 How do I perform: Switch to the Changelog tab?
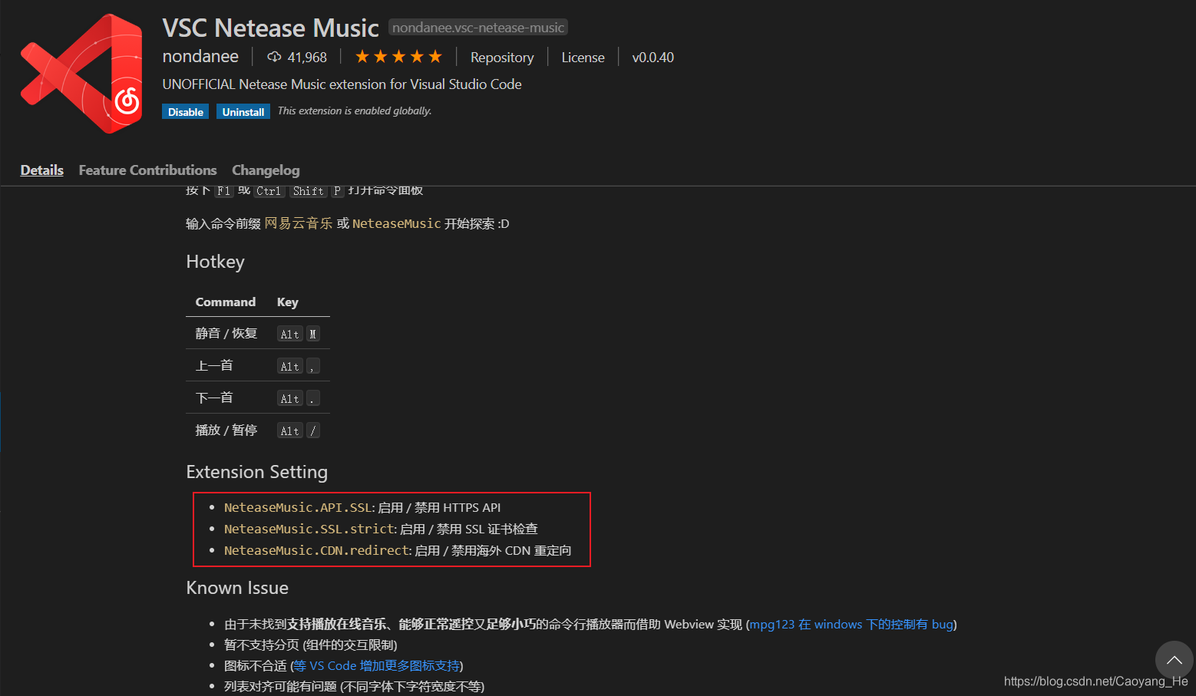tap(266, 170)
